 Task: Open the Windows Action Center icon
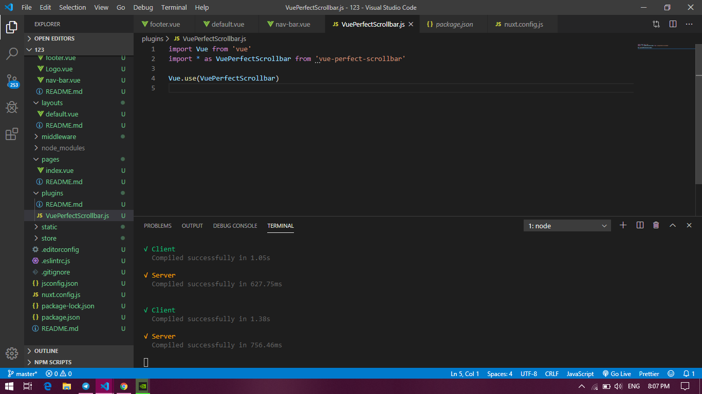[685, 386]
